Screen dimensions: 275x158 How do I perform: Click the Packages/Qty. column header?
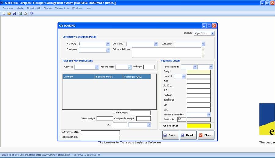[x=137, y=77]
